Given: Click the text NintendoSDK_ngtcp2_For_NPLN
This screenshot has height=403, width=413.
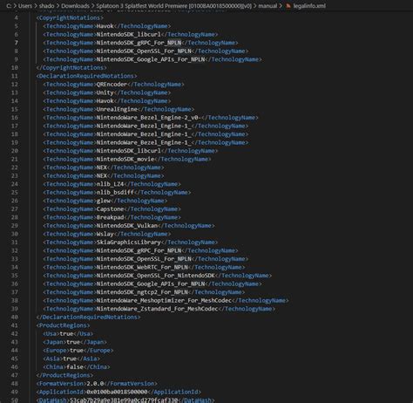Looking at the screenshot, I should click(x=142, y=292).
